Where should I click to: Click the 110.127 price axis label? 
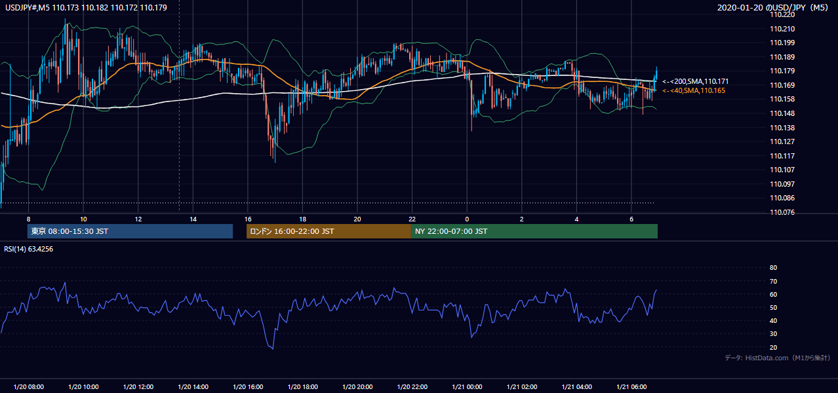[782, 141]
